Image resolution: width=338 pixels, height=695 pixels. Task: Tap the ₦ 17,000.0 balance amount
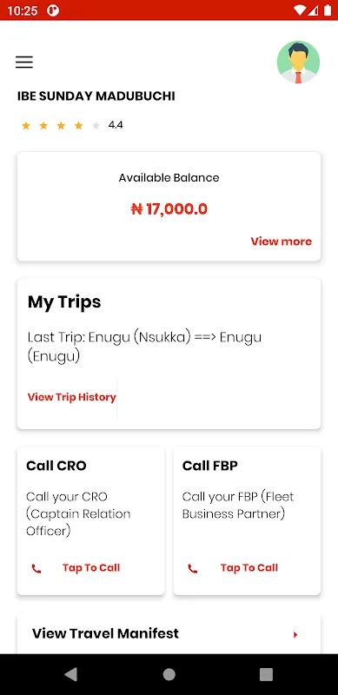(x=169, y=208)
